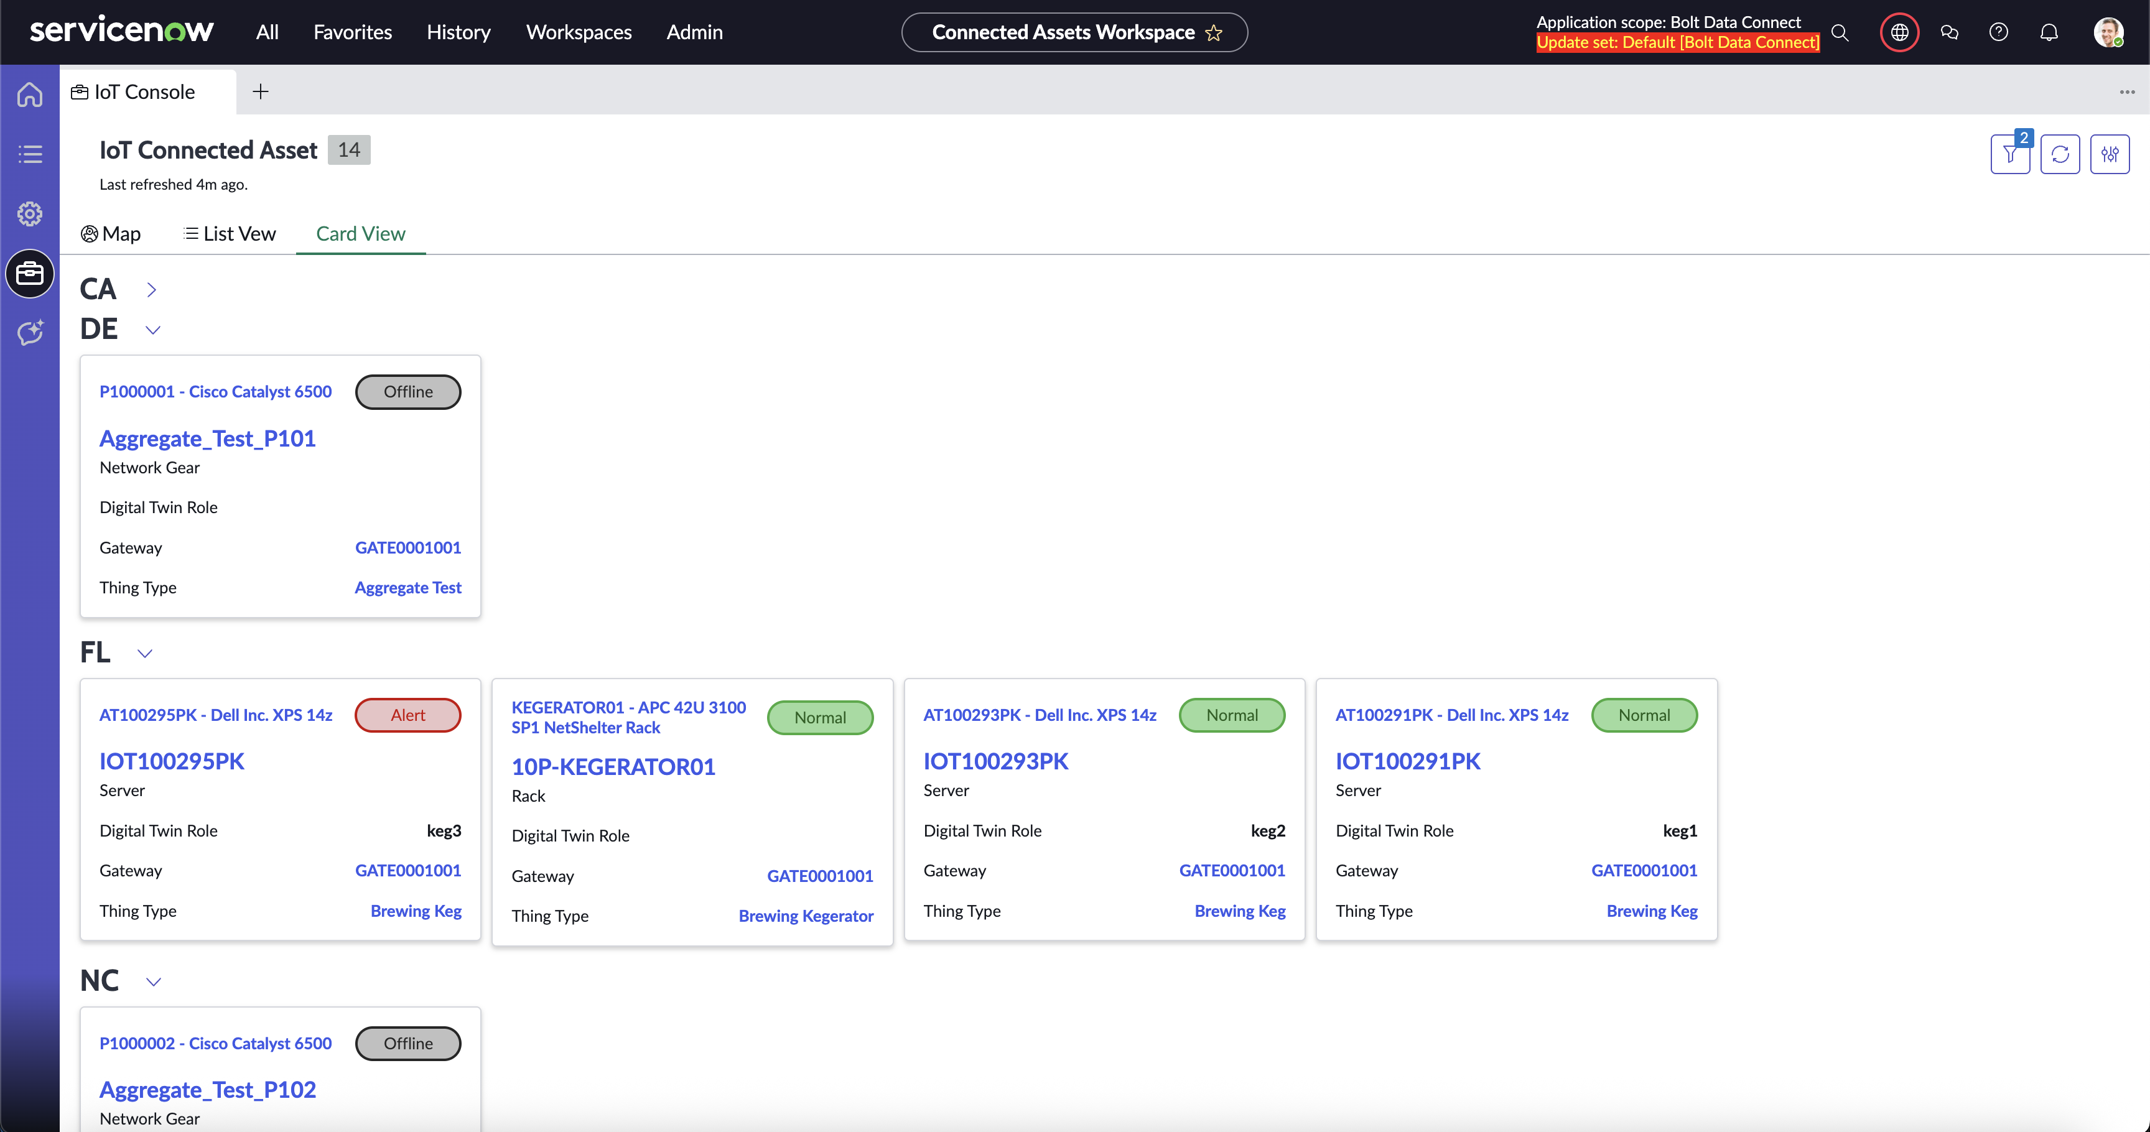Open the filter funnel with badge 2
Viewport: 2150px width, 1132px height.
coord(2011,154)
